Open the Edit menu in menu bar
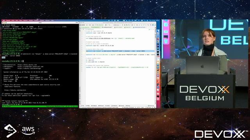Viewport: 250px width, 140px height. pos(17,21)
